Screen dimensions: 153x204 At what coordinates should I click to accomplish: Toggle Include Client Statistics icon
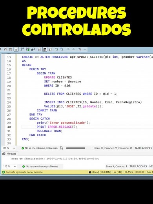coord(33,49)
